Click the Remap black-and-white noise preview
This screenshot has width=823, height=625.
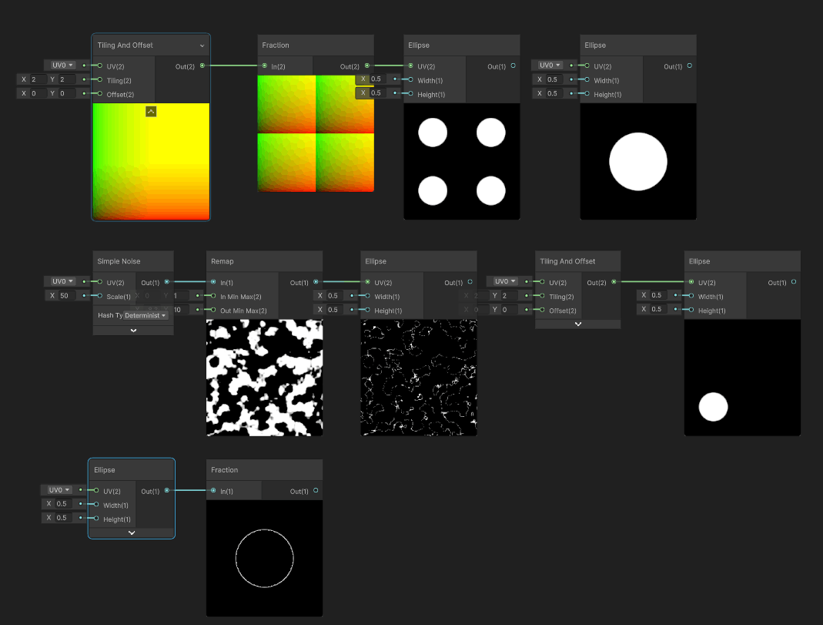pos(265,378)
